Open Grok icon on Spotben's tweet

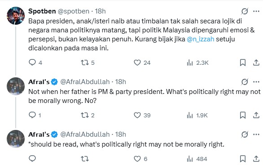(x=245, y=11)
